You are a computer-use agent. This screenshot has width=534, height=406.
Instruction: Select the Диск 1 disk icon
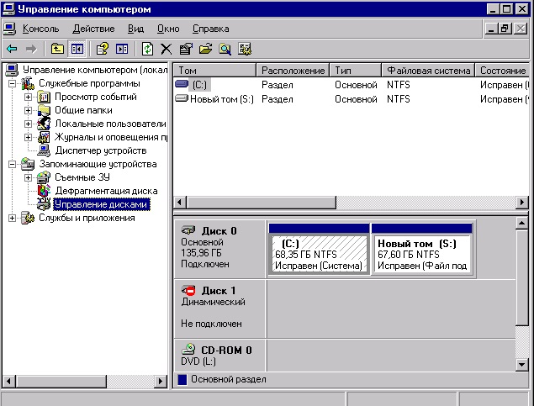189,290
